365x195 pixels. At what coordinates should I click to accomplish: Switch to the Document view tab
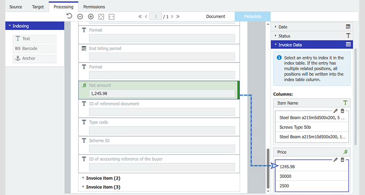tap(215, 17)
